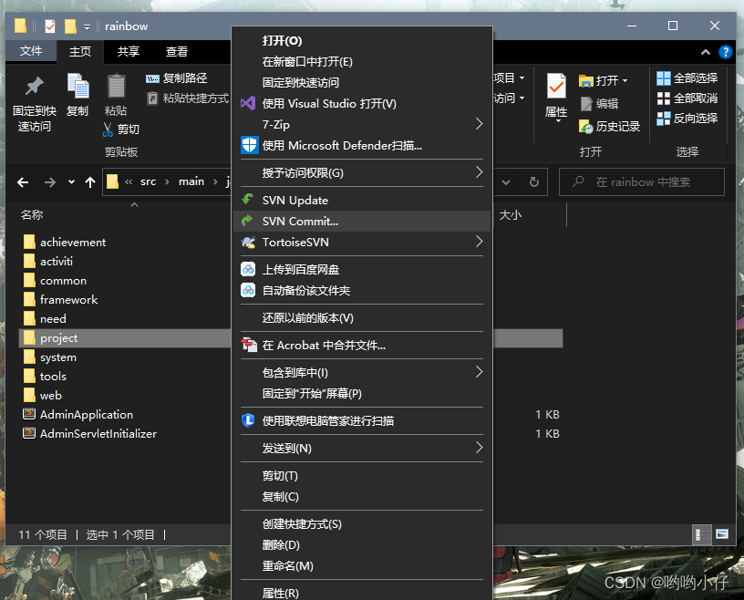Choose pin to Quick access (固定到快速访问)

click(363, 83)
